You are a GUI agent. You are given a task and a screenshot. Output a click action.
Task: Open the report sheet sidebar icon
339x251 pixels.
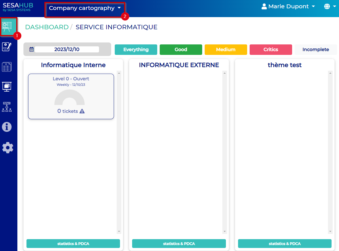[7, 67]
